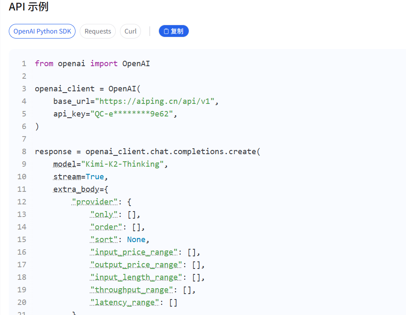Click line number 1 in gutter
Screen dimensions: 406x315
(24, 64)
